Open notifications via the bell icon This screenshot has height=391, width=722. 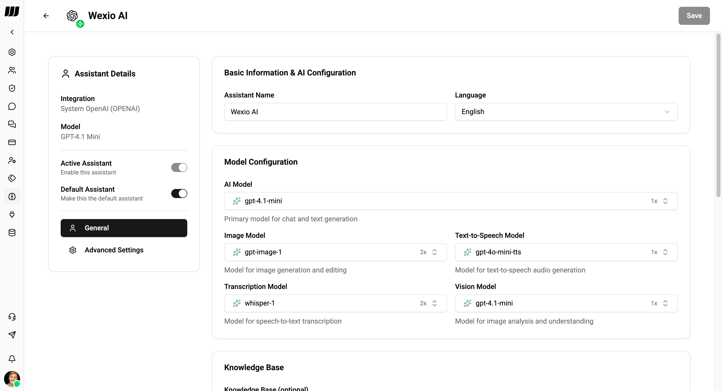[12, 359]
